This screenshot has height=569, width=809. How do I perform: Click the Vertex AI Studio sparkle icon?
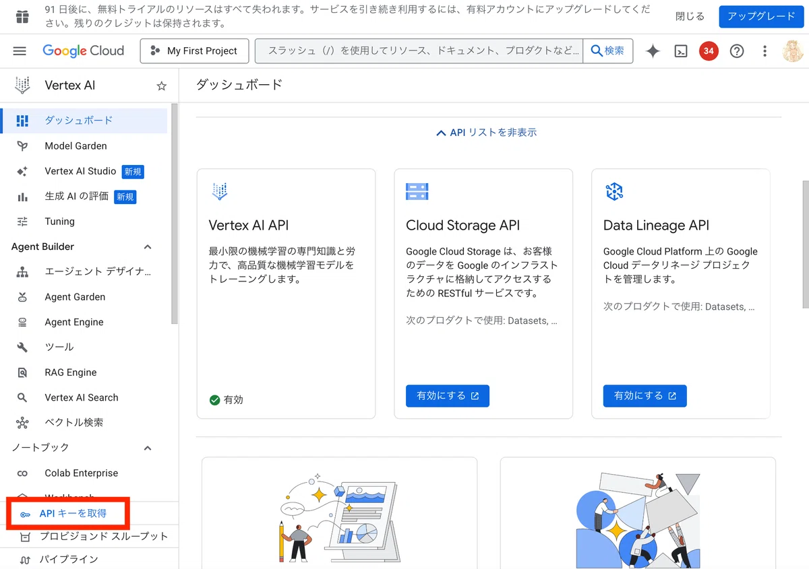22,171
